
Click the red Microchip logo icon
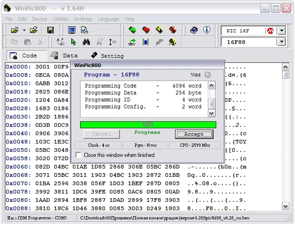click(x=270, y=31)
